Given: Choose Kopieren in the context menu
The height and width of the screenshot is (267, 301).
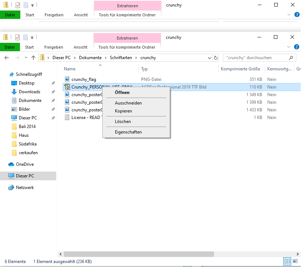Looking at the screenshot, I should coord(123,111).
